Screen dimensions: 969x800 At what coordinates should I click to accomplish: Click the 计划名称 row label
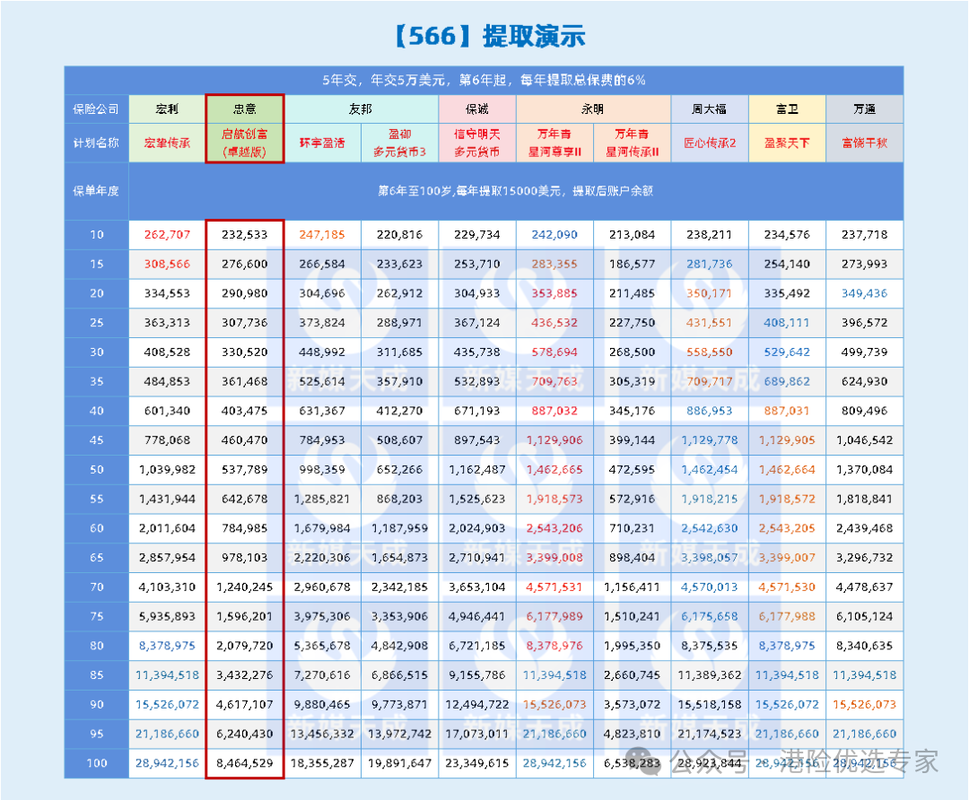(x=96, y=143)
